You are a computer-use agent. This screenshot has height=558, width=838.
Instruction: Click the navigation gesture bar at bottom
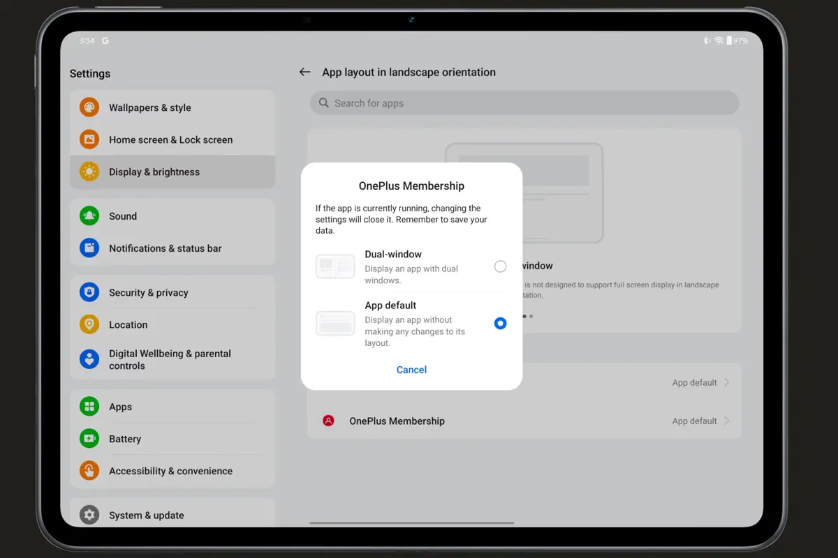tap(411, 522)
